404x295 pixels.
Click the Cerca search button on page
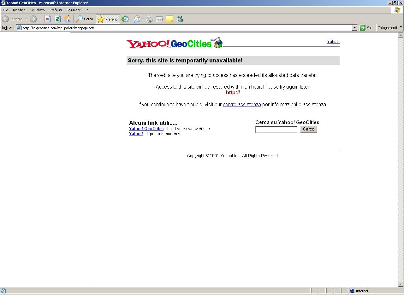click(308, 129)
